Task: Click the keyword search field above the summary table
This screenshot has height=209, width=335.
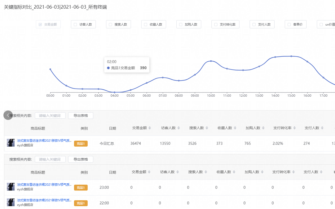Action: click(50, 115)
